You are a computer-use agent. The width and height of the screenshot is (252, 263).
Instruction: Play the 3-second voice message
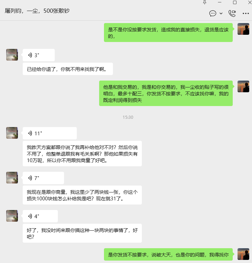click(x=39, y=55)
